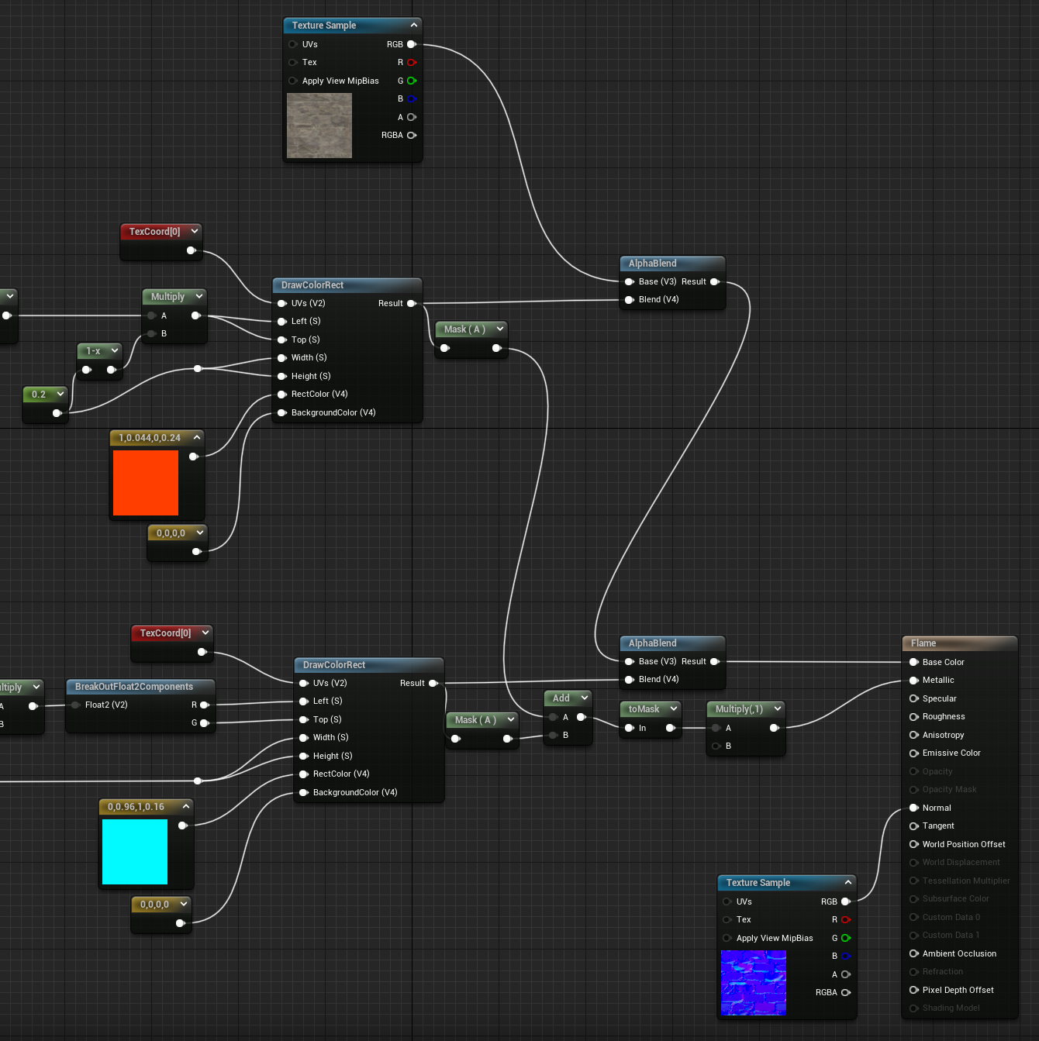Click the Ambient Occlusion pin on Flame node
The image size is (1039, 1041).
point(914,953)
